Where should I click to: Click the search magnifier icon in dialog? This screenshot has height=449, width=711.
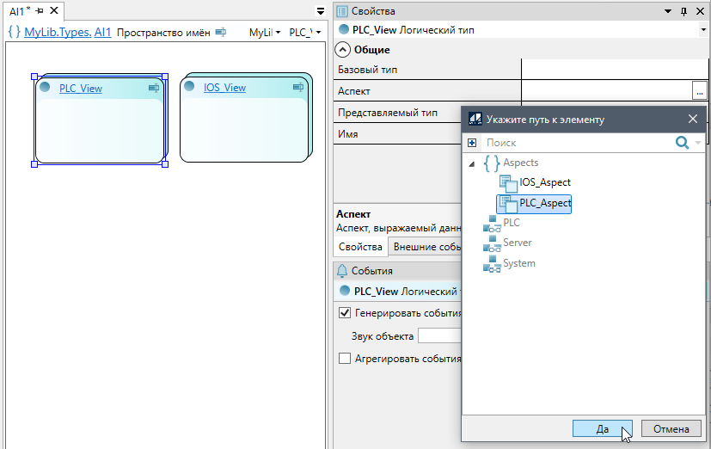pos(682,143)
